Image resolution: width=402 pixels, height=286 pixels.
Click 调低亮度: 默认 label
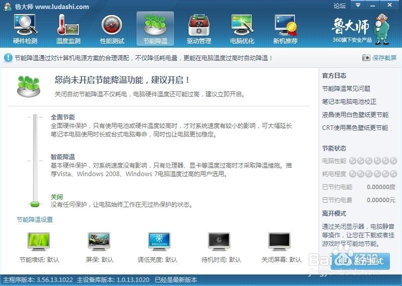(157, 260)
